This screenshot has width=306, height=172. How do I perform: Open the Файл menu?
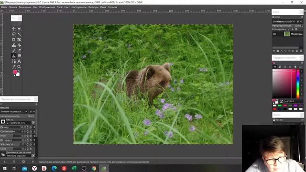(4, 7)
